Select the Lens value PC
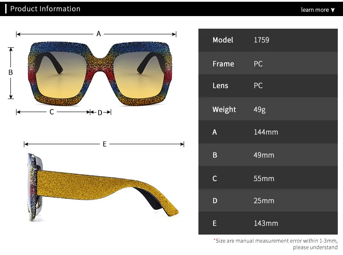 [x=258, y=86]
